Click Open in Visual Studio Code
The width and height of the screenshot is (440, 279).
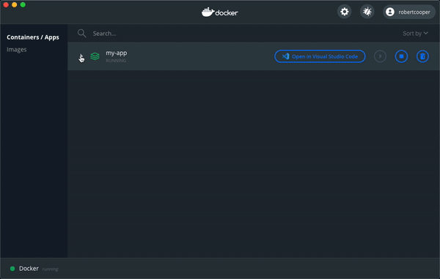(x=320, y=56)
